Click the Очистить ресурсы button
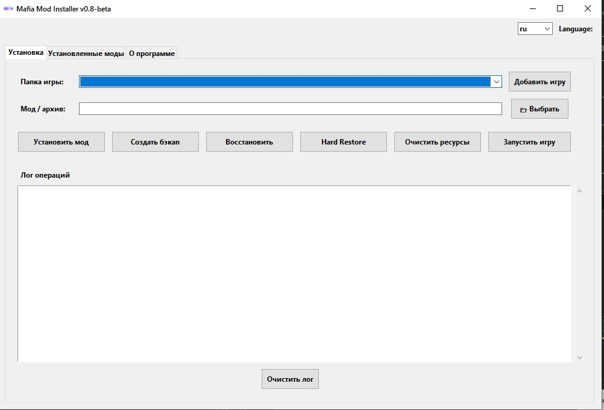This screenshot has width=604, height=410. point(437,142)
